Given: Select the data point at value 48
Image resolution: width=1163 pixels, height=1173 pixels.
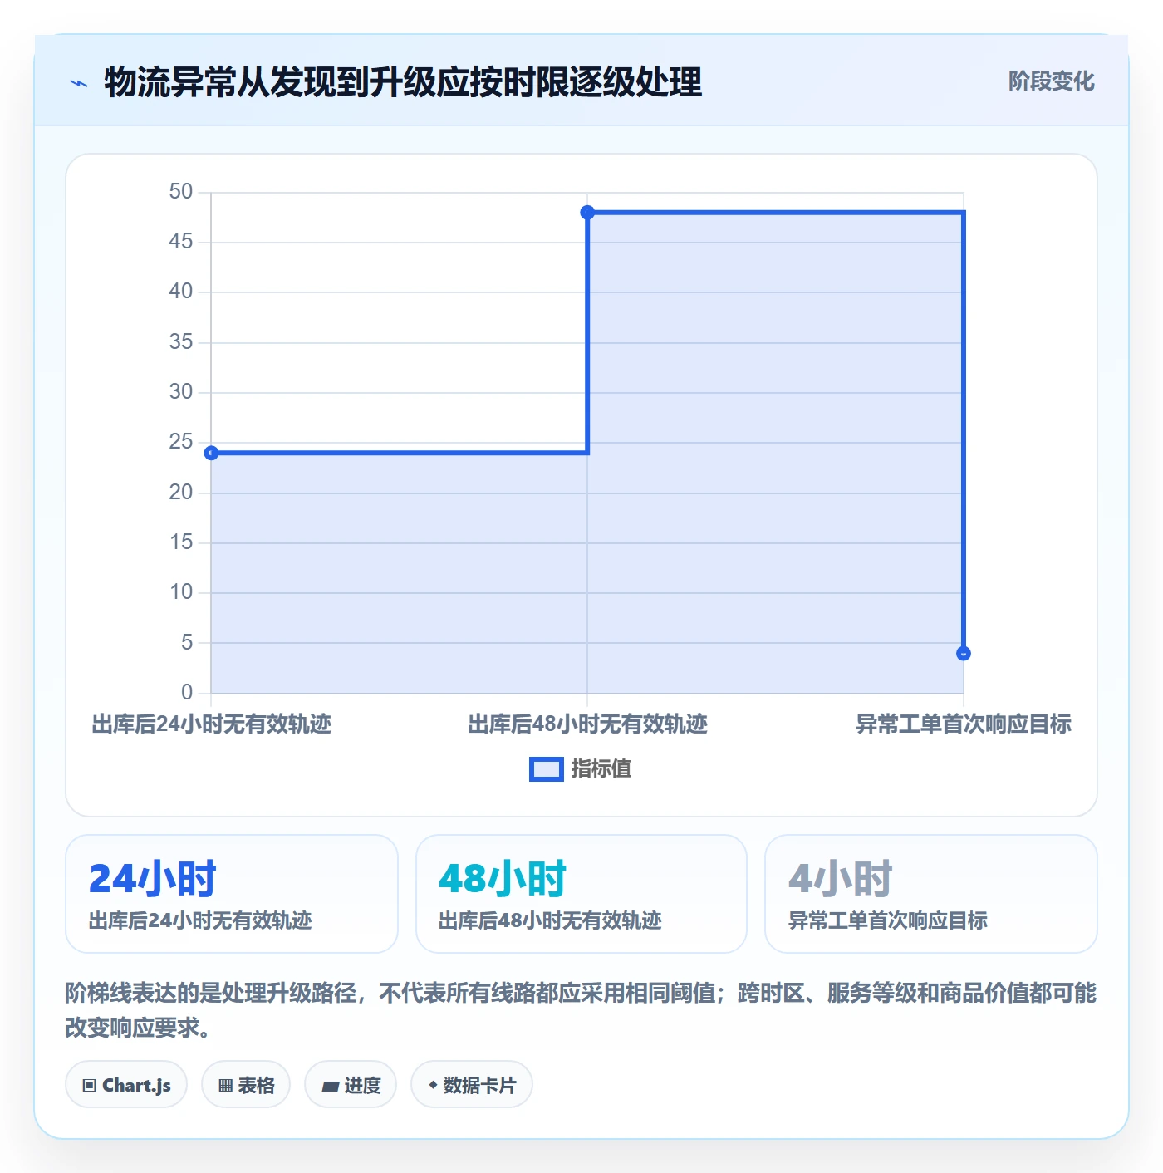Looking at the screenshot, I should pos(587,212).
